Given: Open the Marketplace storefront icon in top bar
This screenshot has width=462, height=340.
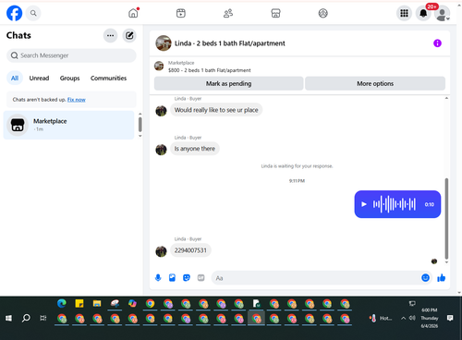Looking at the screenshot, I should (x=275, y=13).
